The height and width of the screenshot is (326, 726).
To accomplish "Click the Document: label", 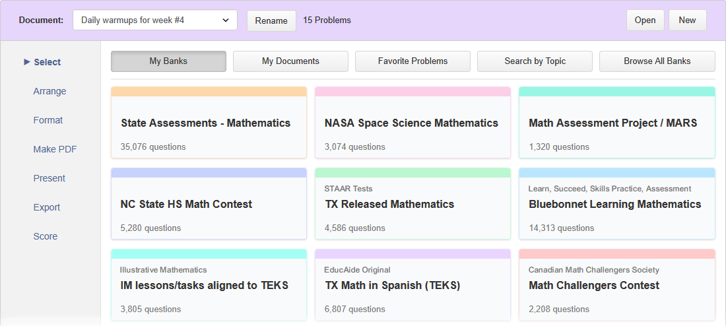I will click(x=41, y=20).
